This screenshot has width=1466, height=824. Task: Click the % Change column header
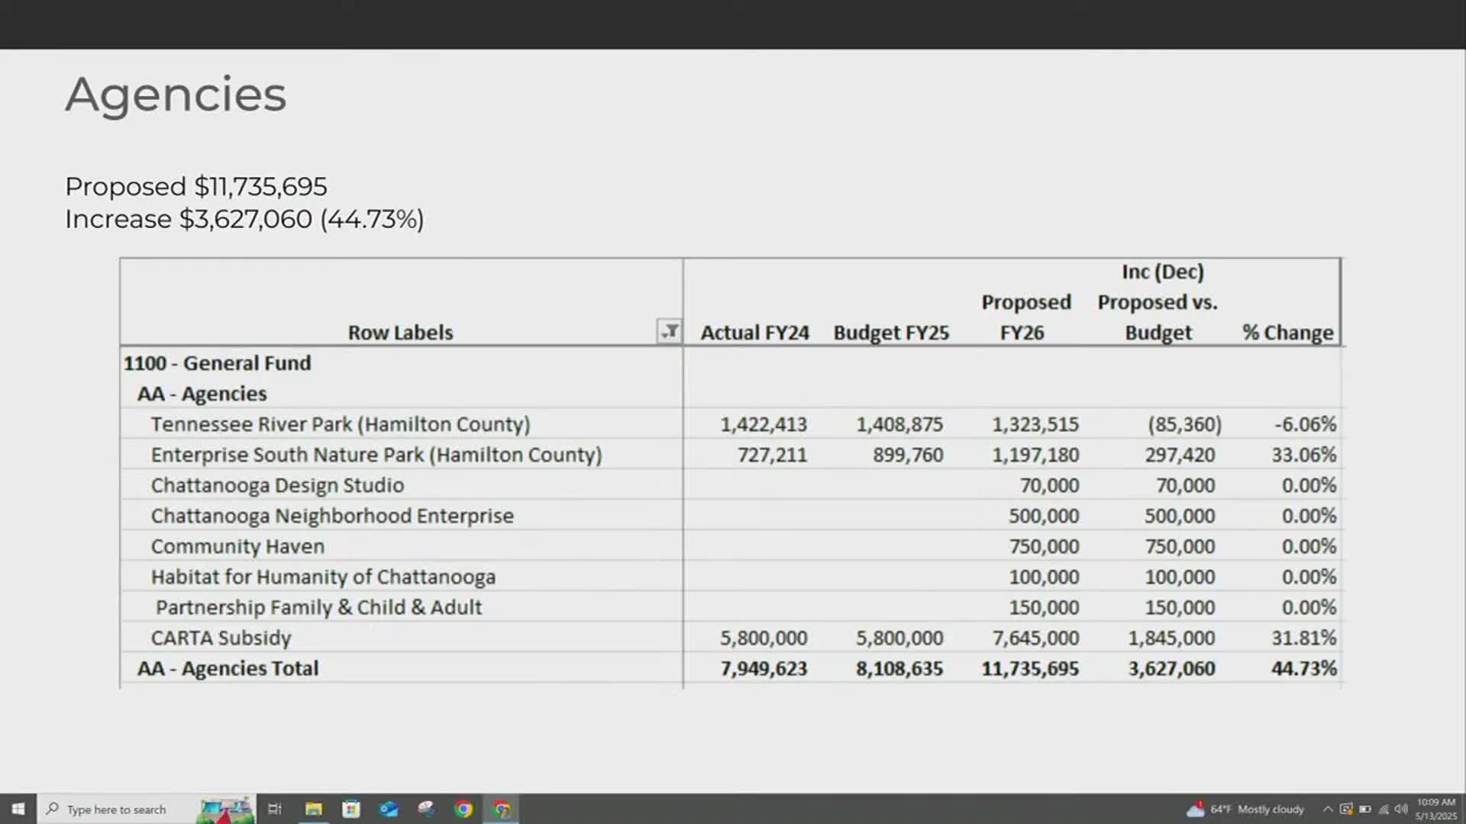point(1287,333)
